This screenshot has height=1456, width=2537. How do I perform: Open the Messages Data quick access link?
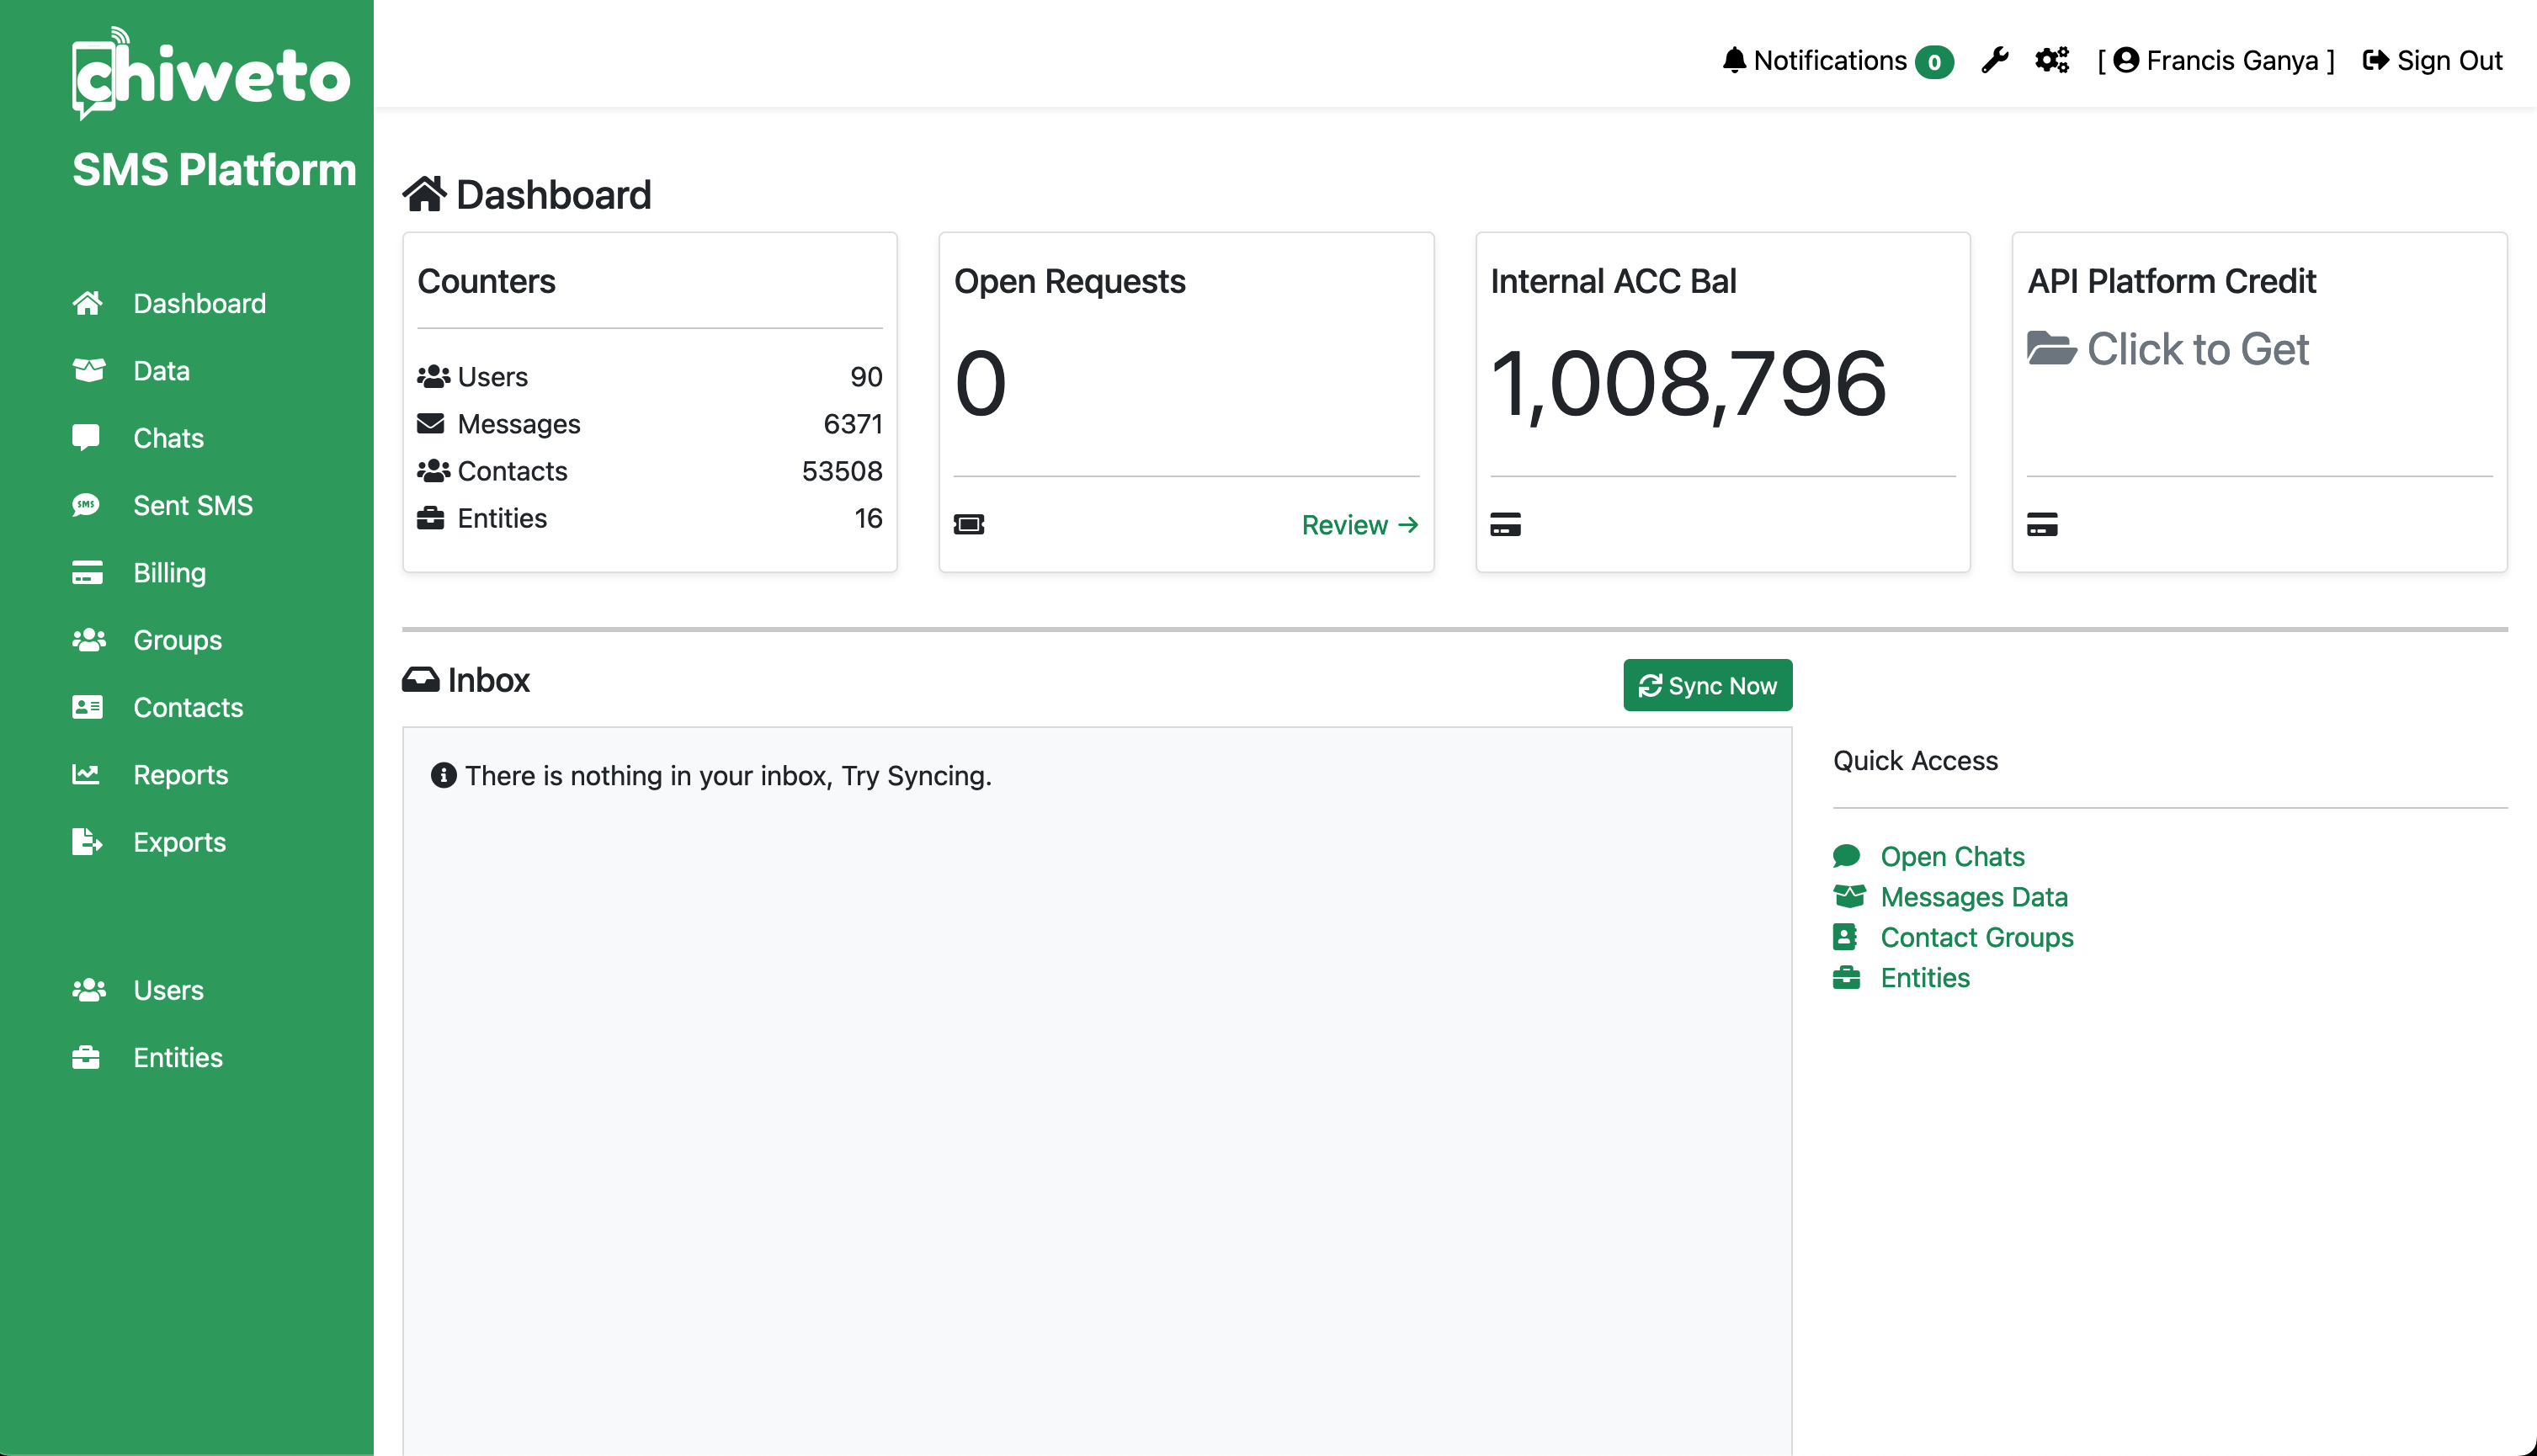click(x=1974, y=896)
